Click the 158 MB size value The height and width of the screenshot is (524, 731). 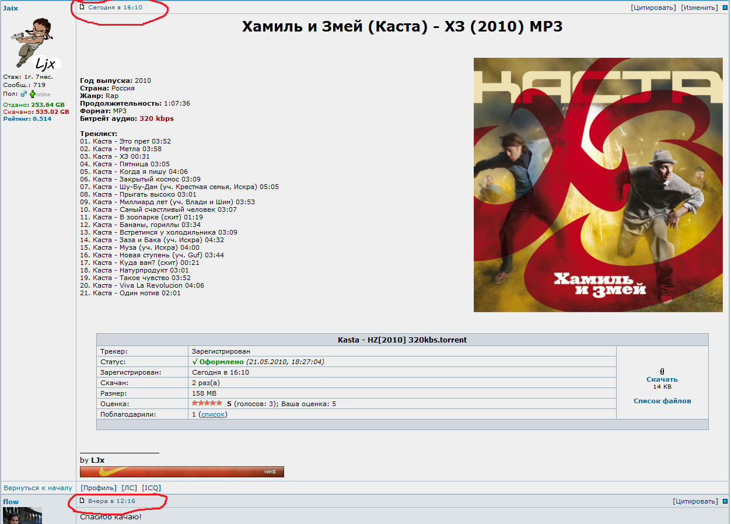click(204, 393)
